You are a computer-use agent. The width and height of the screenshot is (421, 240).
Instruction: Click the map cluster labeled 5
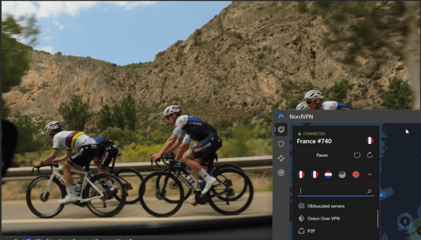point(405,221)
